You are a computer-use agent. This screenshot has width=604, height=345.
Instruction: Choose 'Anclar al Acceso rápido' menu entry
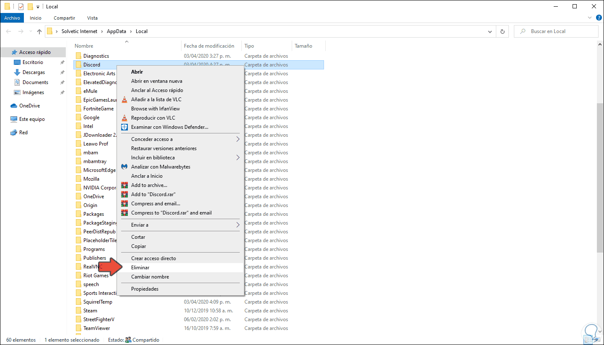tap(181, 90)
